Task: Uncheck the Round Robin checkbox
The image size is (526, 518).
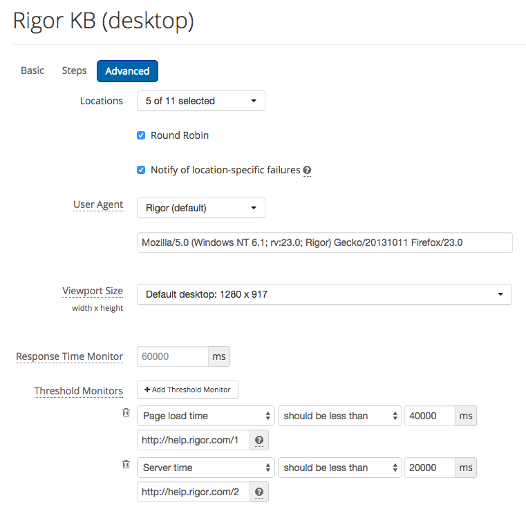Action: (x=141, y=135)
